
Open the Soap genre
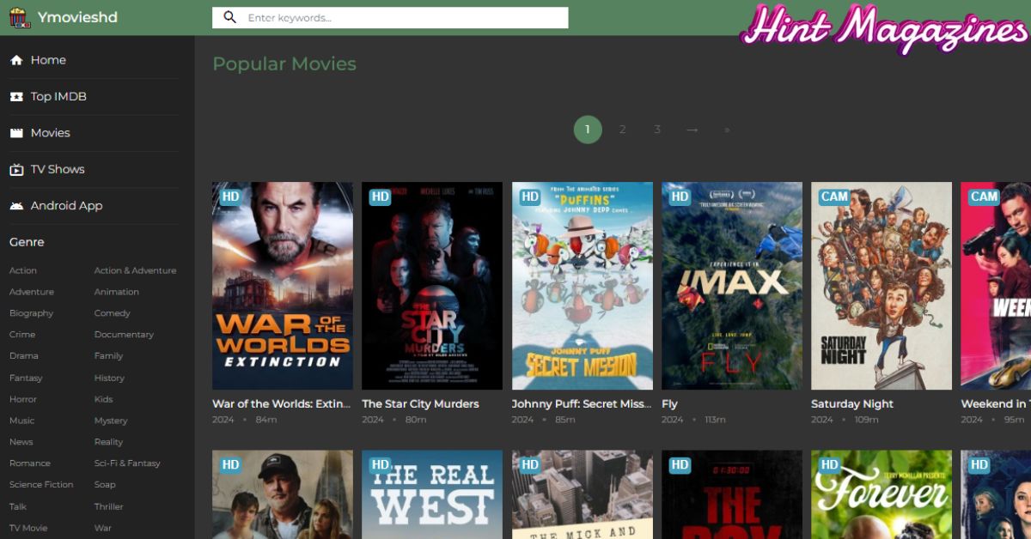(105, 485)
